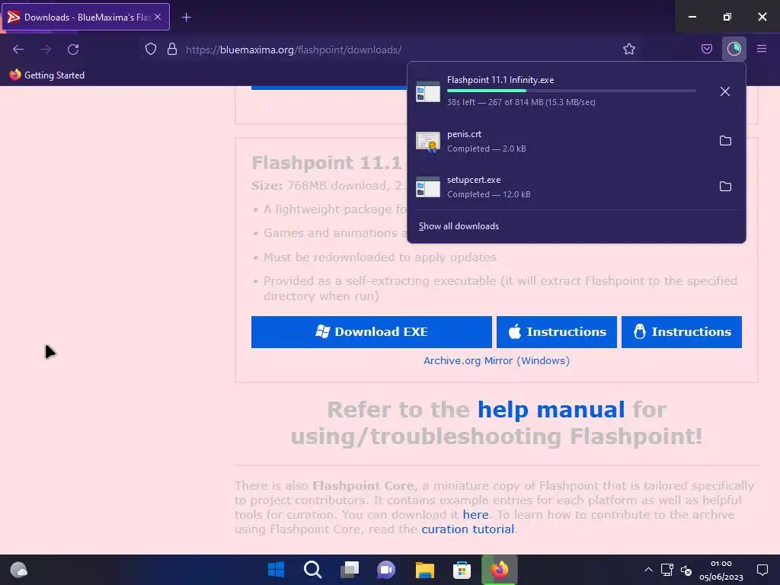
Task: Click the Flashpoint 11.1 Infinity.exe file icon
Action: click(x=428, y=91)
